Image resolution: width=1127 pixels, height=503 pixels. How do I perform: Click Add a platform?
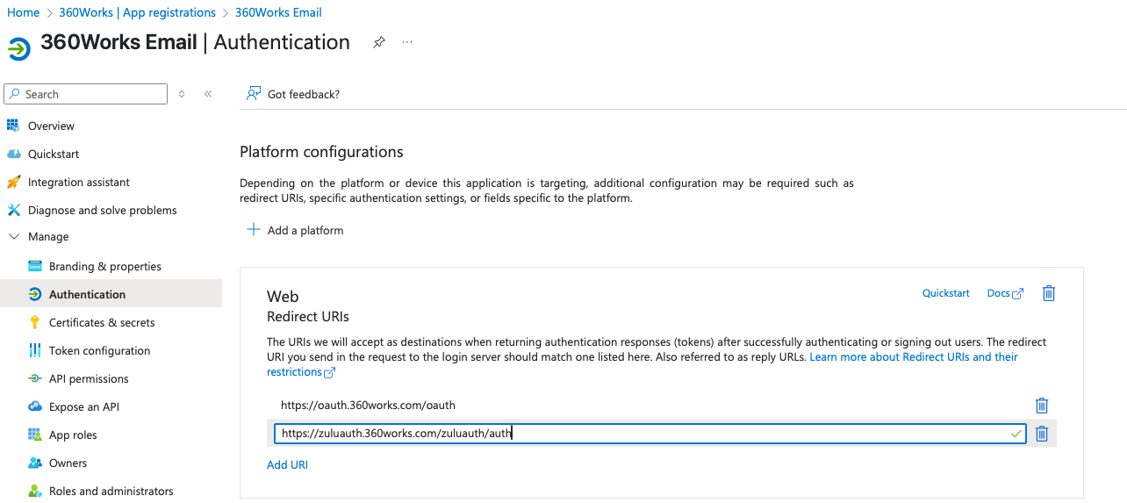coord(295,230)
